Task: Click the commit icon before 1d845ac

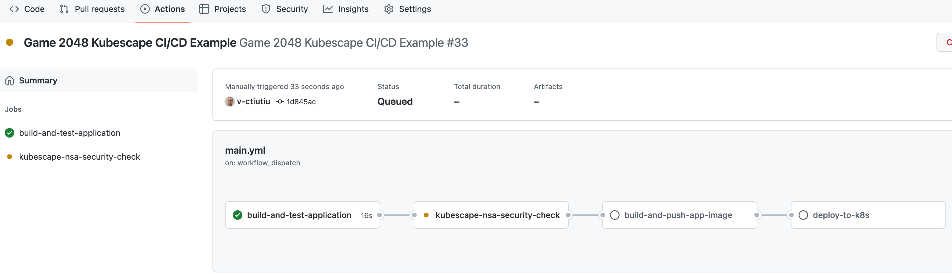Action: (x=280, y=102)
